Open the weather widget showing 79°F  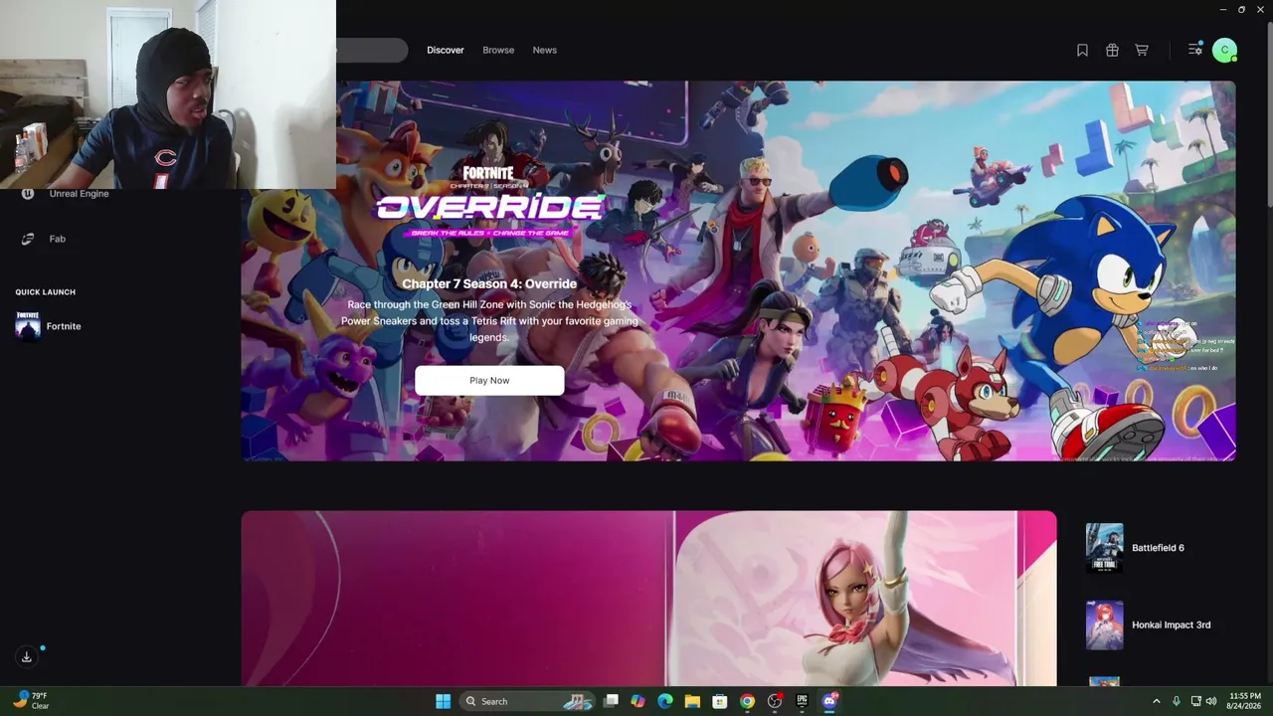(31, 700)
